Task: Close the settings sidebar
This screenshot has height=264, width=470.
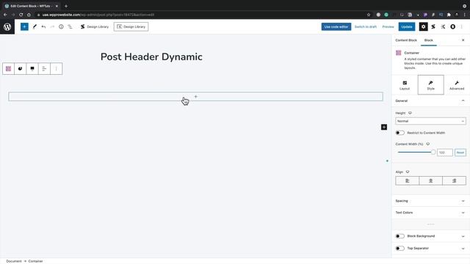Action: (463, 40)
